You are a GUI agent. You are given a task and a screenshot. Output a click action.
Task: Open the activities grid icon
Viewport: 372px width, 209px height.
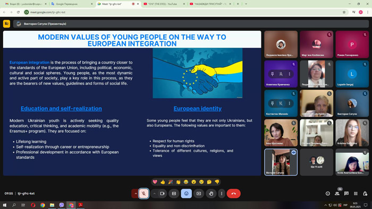point(356,194)
